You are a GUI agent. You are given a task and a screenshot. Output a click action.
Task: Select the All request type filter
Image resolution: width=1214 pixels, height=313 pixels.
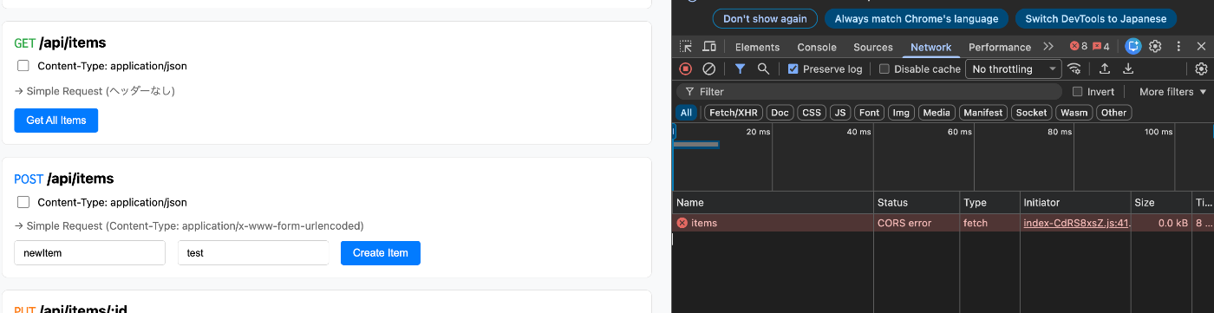[x=686, y=113]
